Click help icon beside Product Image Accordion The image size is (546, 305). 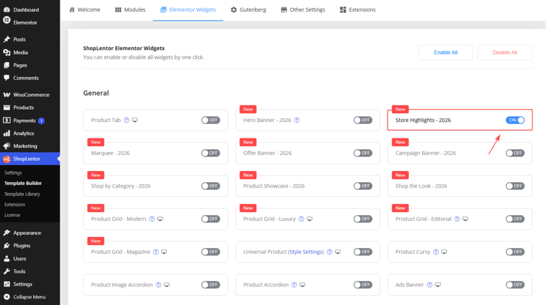158,284
